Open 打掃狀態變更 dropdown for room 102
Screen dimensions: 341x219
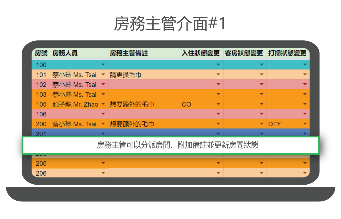pos(305,84)
